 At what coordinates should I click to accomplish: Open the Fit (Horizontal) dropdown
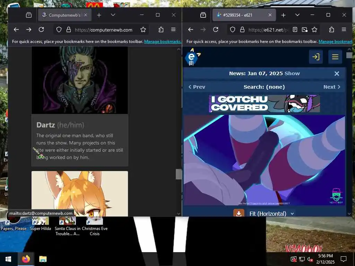[271, 214]
